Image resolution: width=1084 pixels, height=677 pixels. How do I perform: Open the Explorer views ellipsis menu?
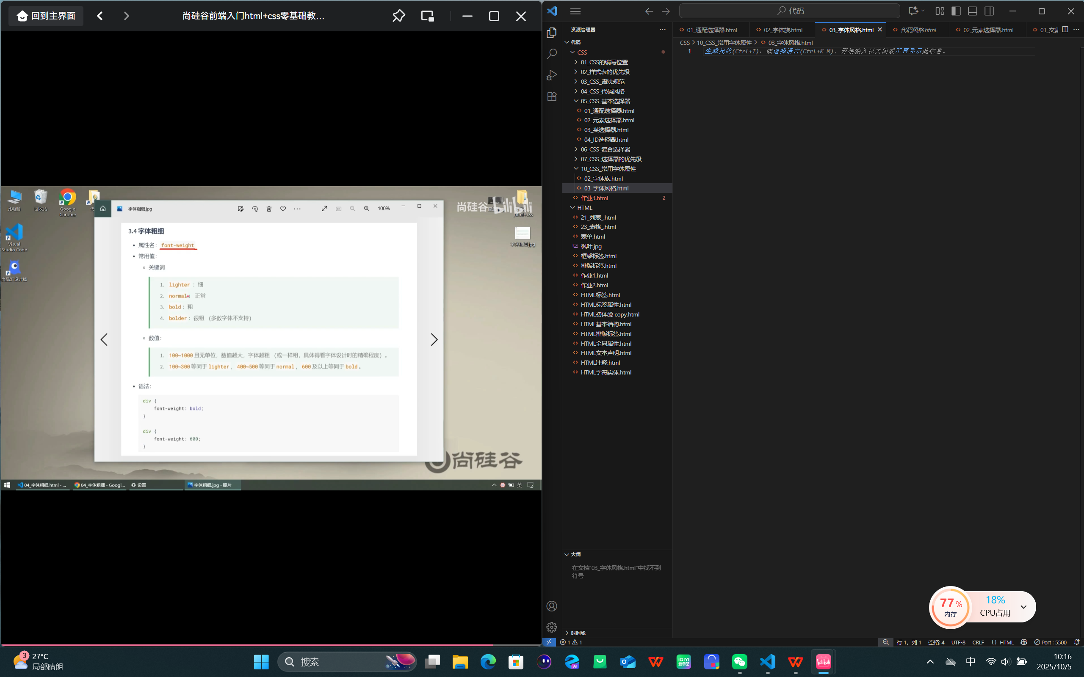click(663, 30)
